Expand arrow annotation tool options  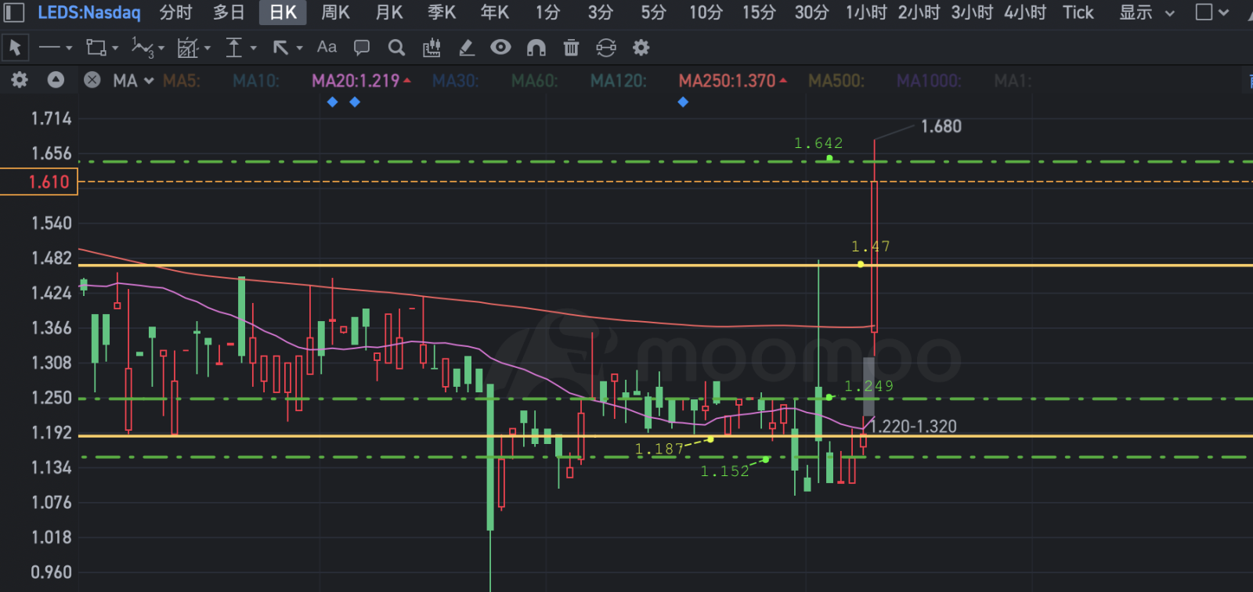(299, 49)
